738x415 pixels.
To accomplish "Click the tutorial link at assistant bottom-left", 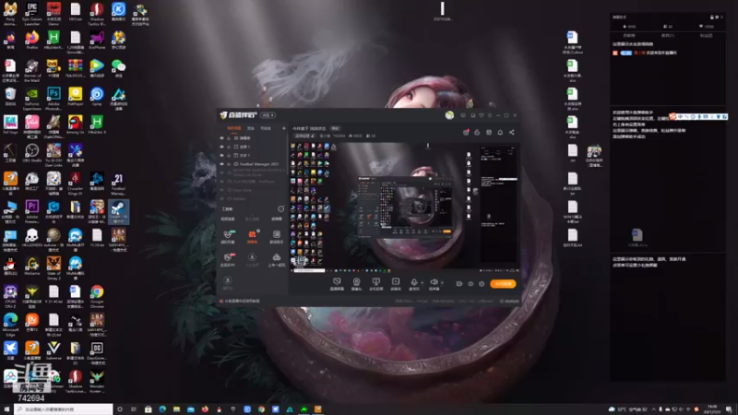I will pyautogui.click(x=240, y=301).
